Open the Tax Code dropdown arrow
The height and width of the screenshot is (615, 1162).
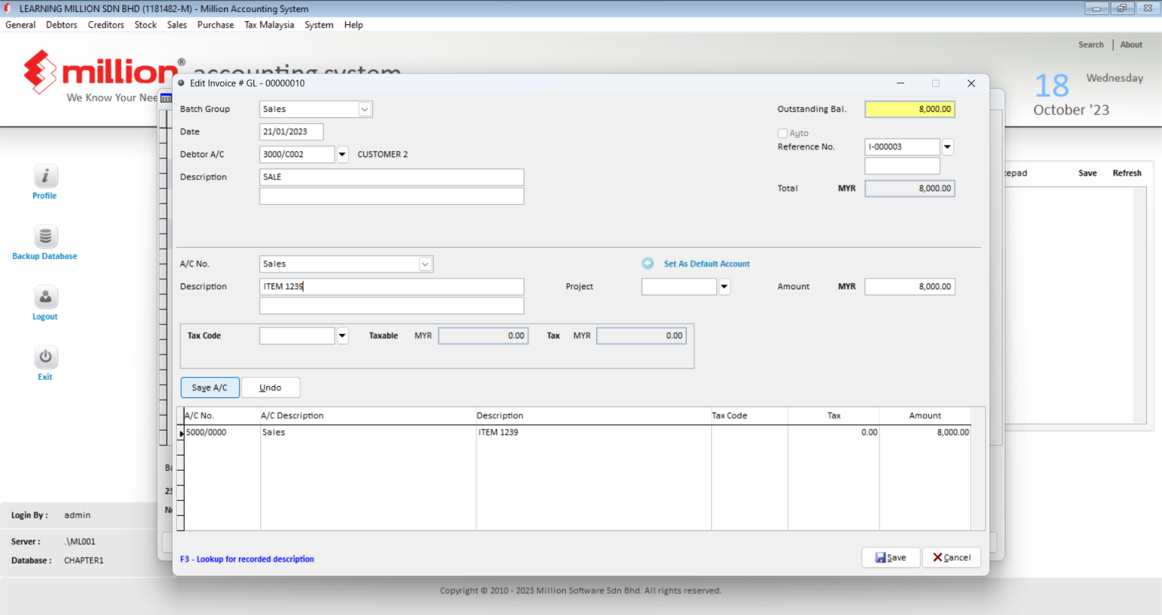(342, 336)
